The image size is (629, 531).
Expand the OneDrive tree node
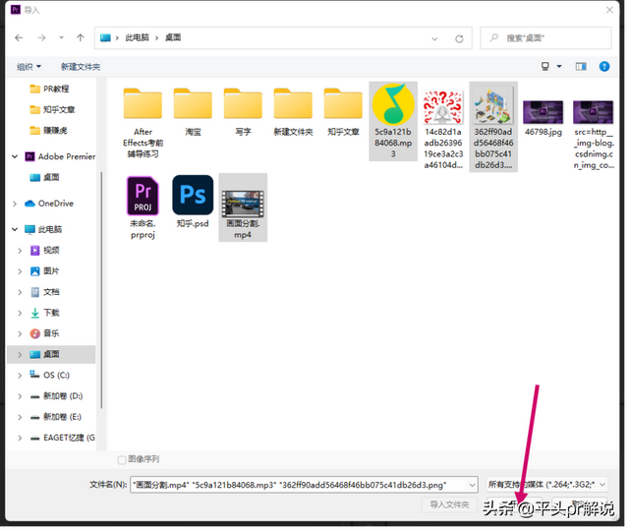(15, 204)
